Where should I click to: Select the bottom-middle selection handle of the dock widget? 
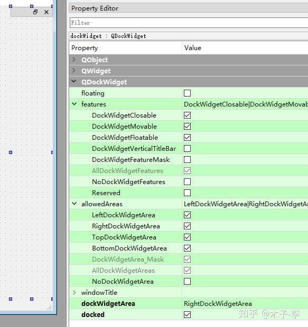32,299
